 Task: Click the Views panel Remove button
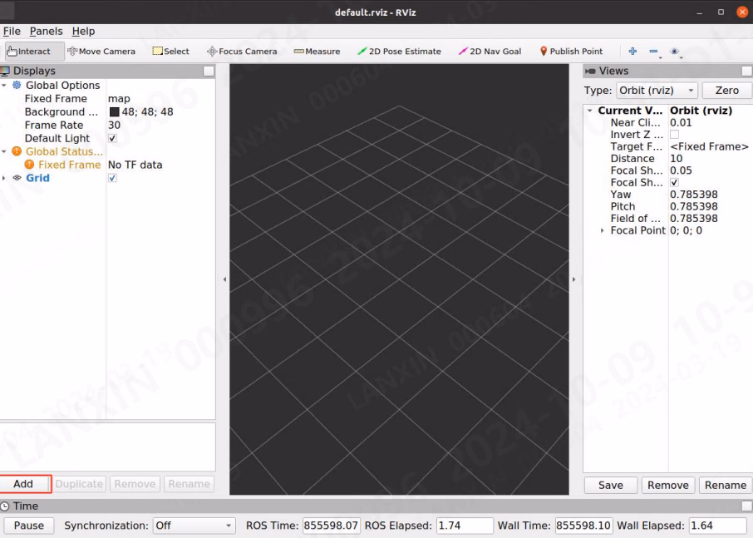pos(668,485)
